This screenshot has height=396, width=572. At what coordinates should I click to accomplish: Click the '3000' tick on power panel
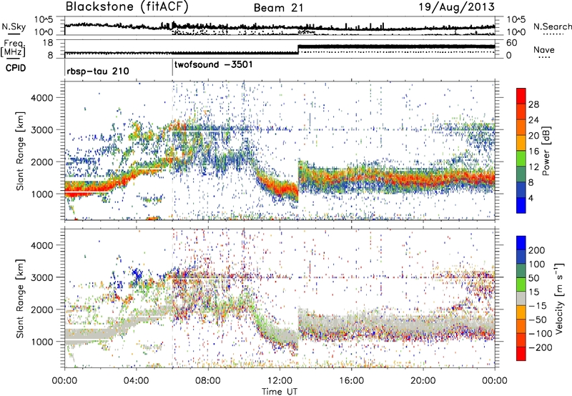point(41,130)
